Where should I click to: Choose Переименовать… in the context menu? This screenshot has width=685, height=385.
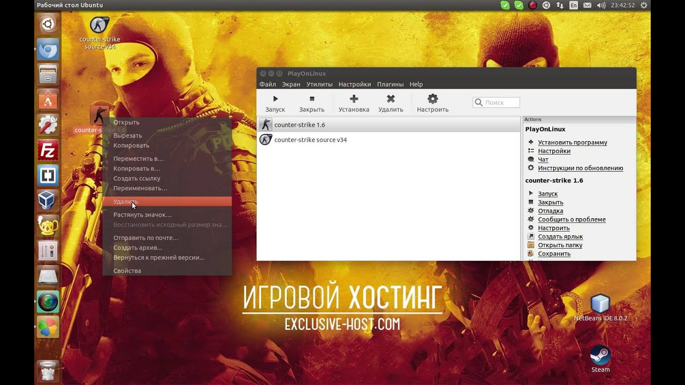[x=167, y=188]
